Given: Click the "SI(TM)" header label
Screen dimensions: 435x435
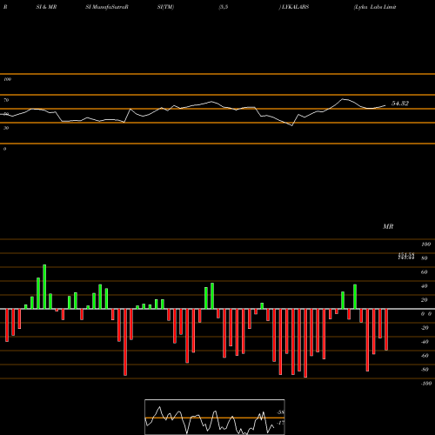Looking at the screenshot, I should coord(165,7).
